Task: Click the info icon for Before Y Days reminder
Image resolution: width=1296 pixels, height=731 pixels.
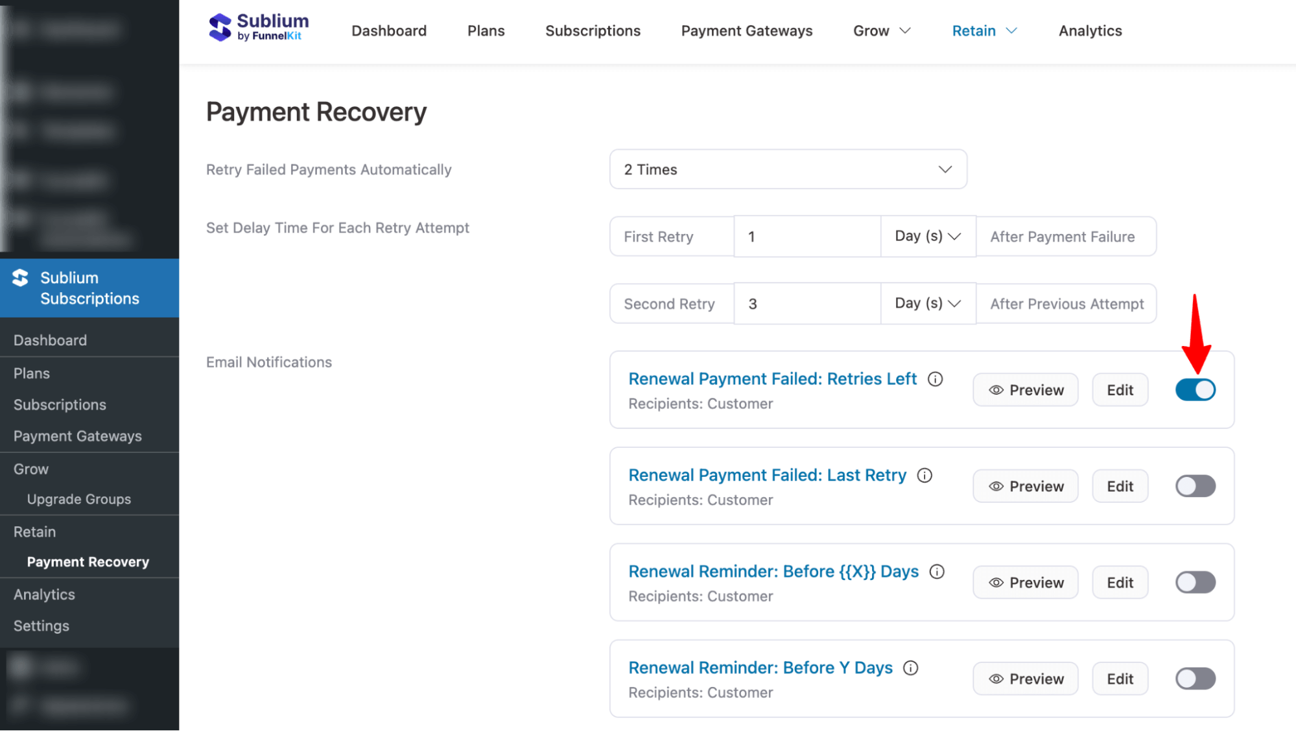Action: [911, 667]
